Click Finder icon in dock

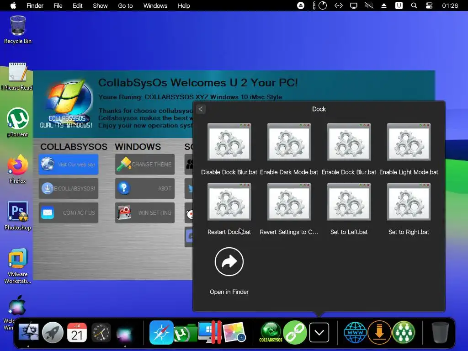tap(28, 332)
